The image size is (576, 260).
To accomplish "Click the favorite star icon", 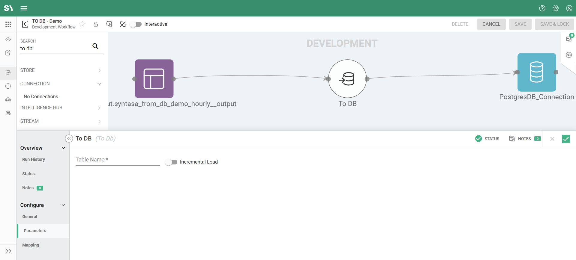I will tap(82, 24).
